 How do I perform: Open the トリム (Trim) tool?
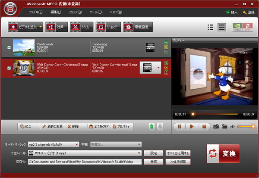82,27
